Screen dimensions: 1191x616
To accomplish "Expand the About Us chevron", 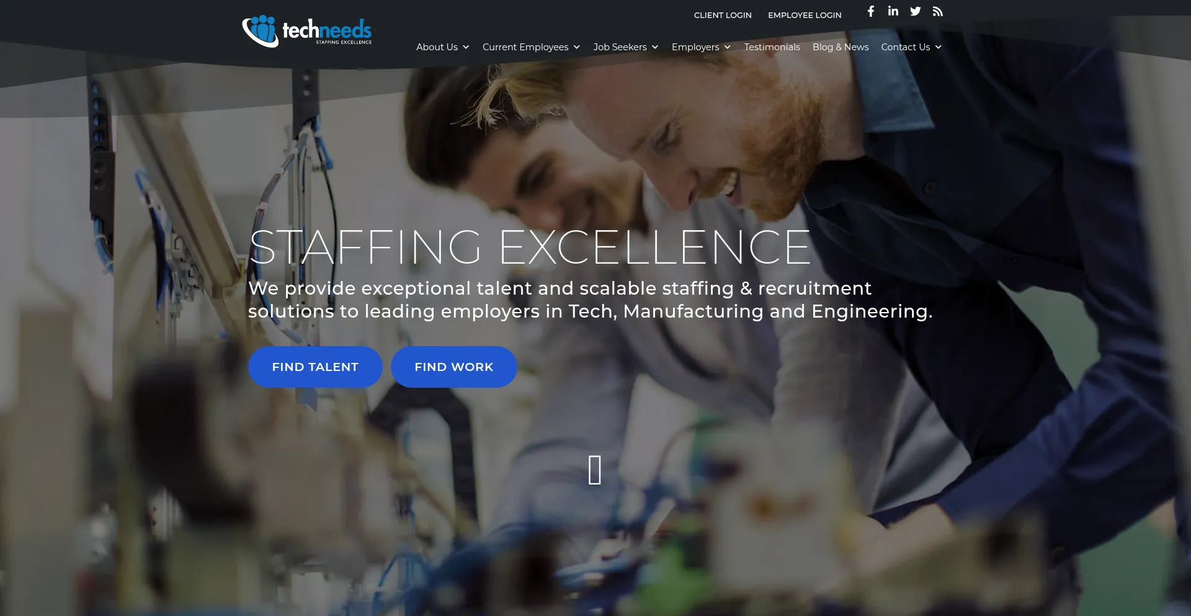I will (466, 47).
